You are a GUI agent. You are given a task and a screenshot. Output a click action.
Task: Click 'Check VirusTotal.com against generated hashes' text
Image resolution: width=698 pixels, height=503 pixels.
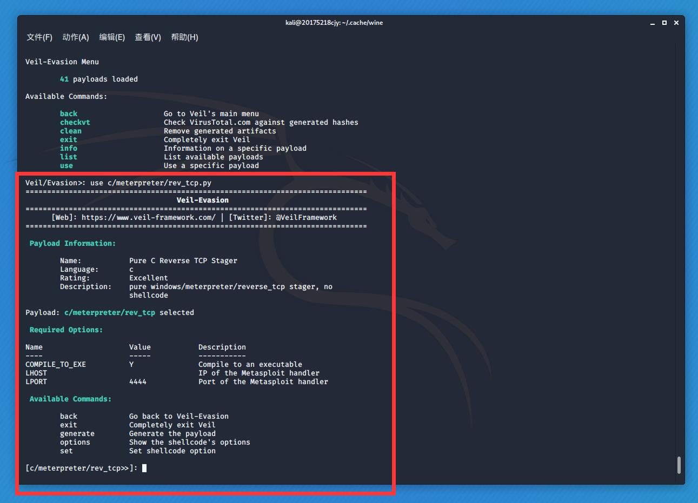coord(261,122)
